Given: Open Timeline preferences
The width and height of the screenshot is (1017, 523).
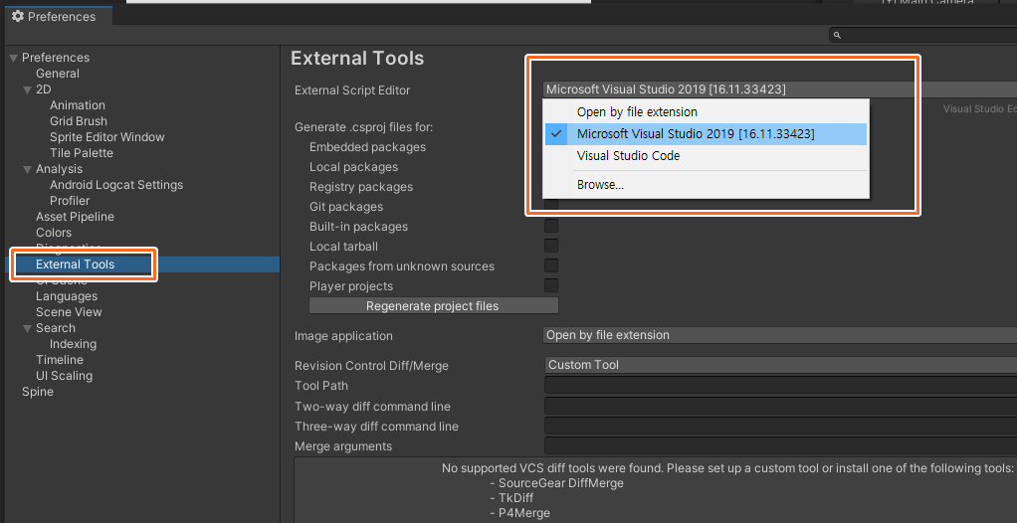Looking at the screenshot, I should click(x=60, y=360).
